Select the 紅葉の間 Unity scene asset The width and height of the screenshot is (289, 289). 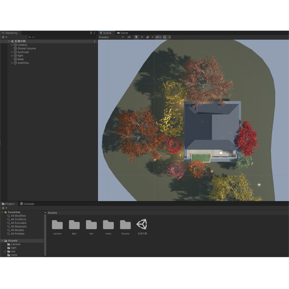pos(142,224)
